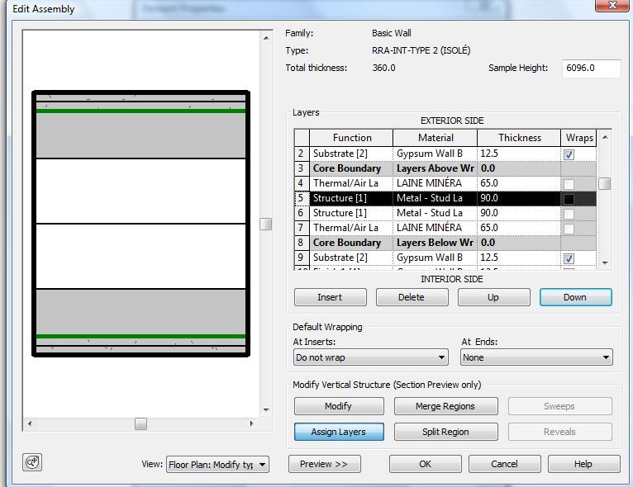The image size is (633, 487).
Task: Click row 6 'Structure [1]' function cell
Action: tap(351, 213)
